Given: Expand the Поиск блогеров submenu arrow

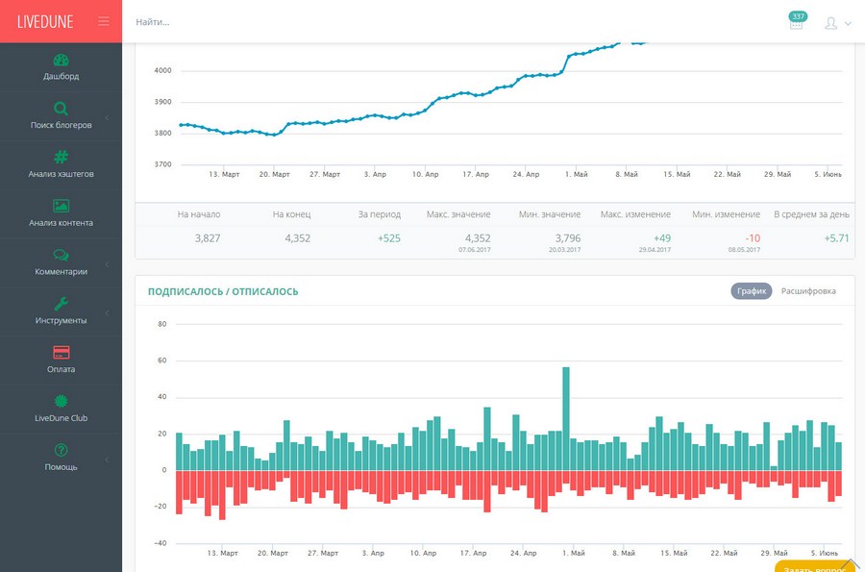Looking at the screenshot, I should 107,117.
